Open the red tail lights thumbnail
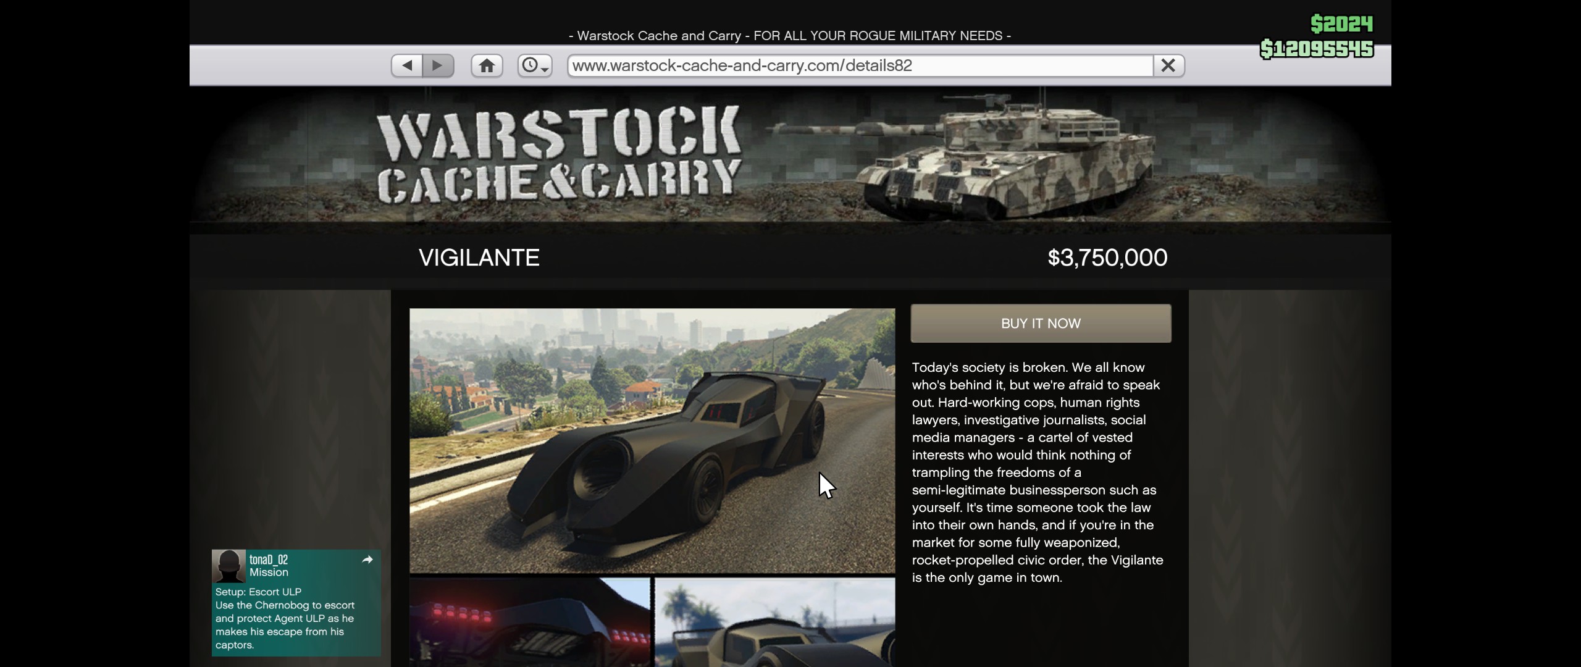 (530, 623)
